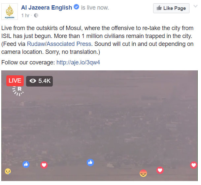Image resolution: width=201 pixels, height=185 pixels.
Task: Click the floating blue thumbs-up near video center
Action: tap(90, 163)
